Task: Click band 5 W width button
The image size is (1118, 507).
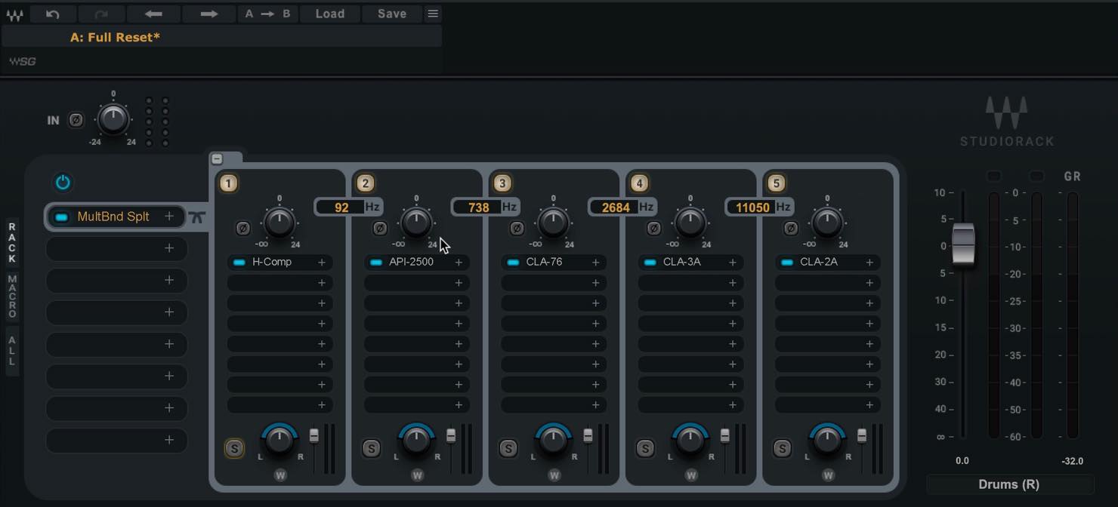Action: pyautogui.click(x=828, y=475)
